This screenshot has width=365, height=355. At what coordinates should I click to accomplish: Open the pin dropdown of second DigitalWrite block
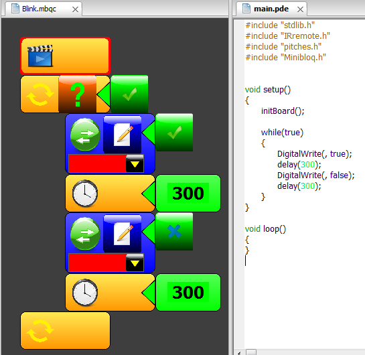(x=135, y=263)
